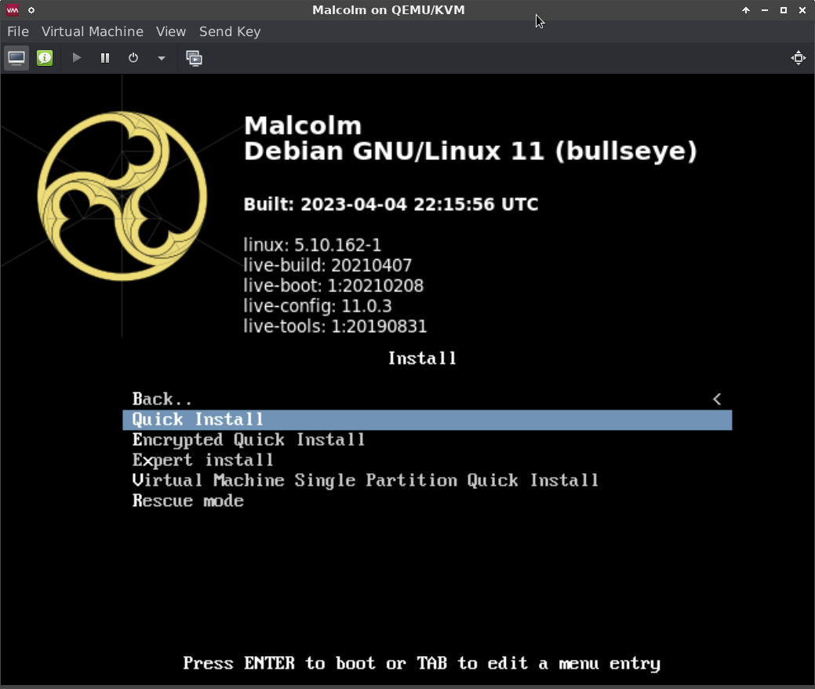Click the virt-manager app icon in title bar
The image size is (815, 689).
coord(13,10)
